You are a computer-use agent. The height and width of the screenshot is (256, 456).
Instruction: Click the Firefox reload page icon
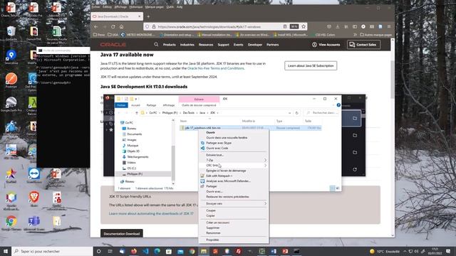113,26
